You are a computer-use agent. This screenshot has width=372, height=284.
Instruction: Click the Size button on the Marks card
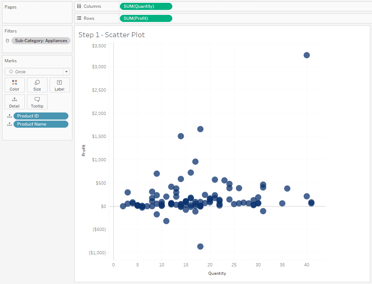coord(37,85)
